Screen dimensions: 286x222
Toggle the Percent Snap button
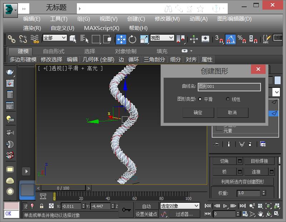[x=242, y=39]
